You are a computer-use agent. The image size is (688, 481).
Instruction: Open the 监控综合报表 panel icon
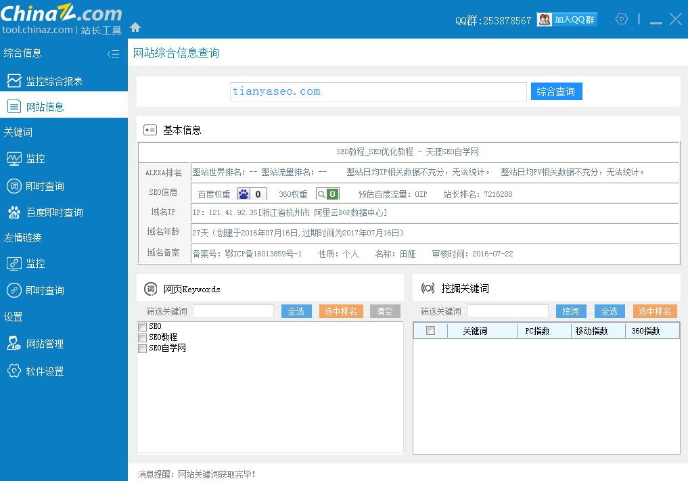(15, 78)
